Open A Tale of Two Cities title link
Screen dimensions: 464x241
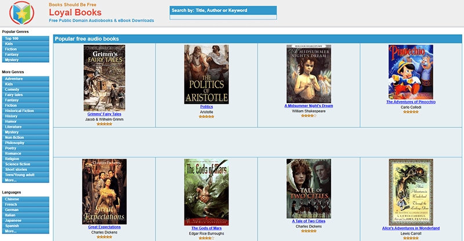point(309,221)
